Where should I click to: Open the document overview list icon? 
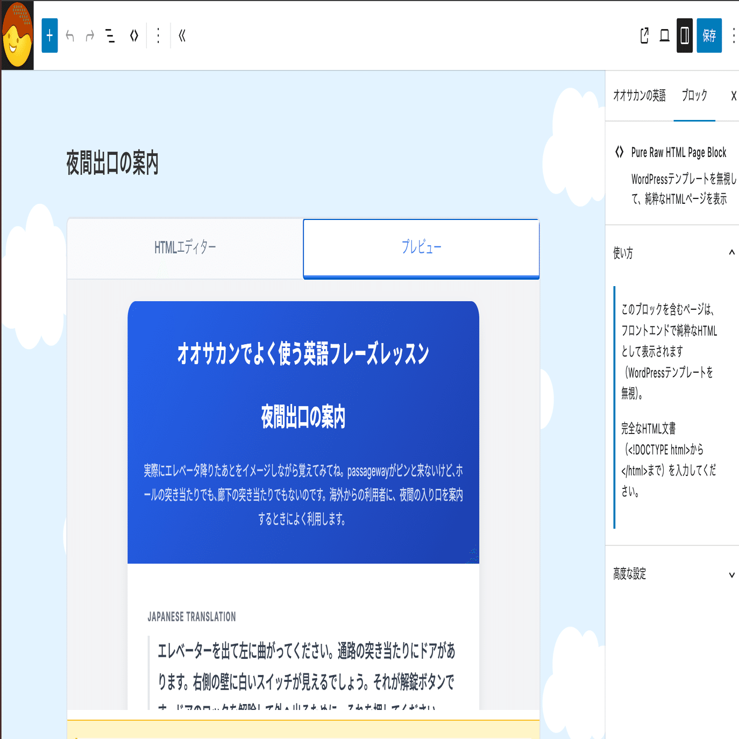coord(110,35)
